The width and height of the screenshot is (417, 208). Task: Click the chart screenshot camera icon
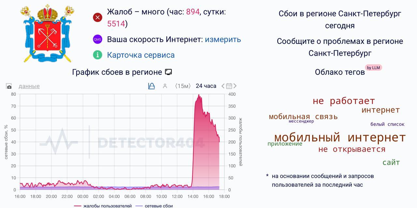tap(9, 86)
